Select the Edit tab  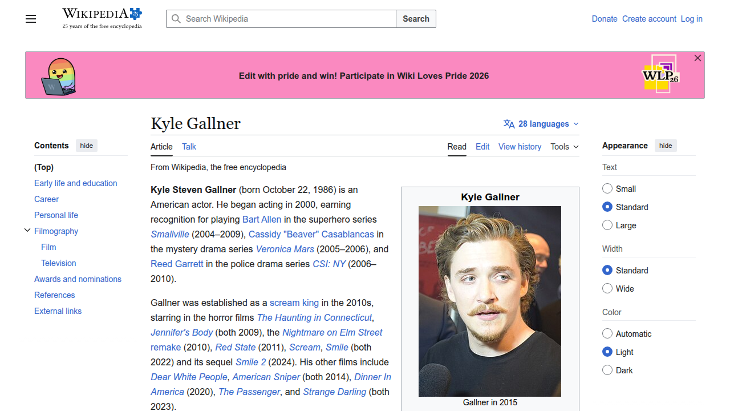(482, 147)
